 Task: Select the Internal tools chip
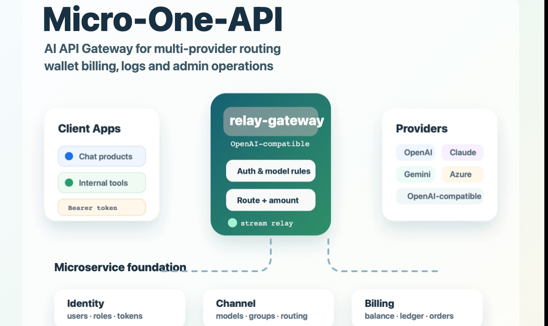102,183
